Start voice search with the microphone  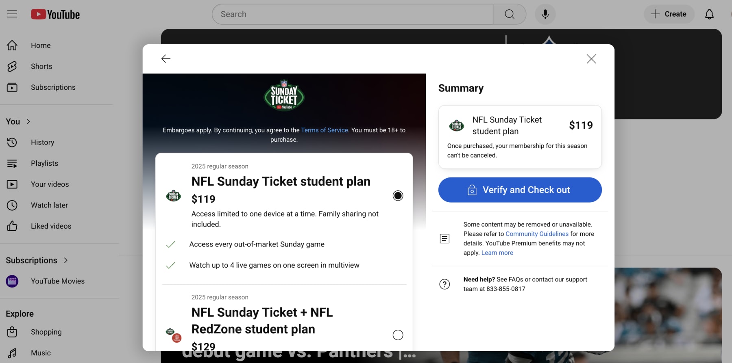coord(545,14)
